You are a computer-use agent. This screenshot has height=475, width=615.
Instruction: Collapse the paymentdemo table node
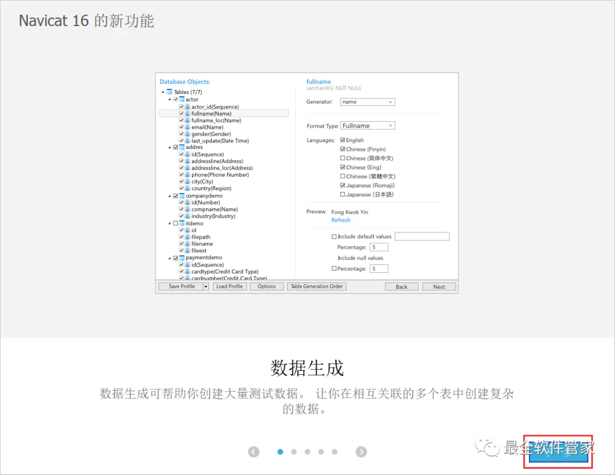point(170,258)
